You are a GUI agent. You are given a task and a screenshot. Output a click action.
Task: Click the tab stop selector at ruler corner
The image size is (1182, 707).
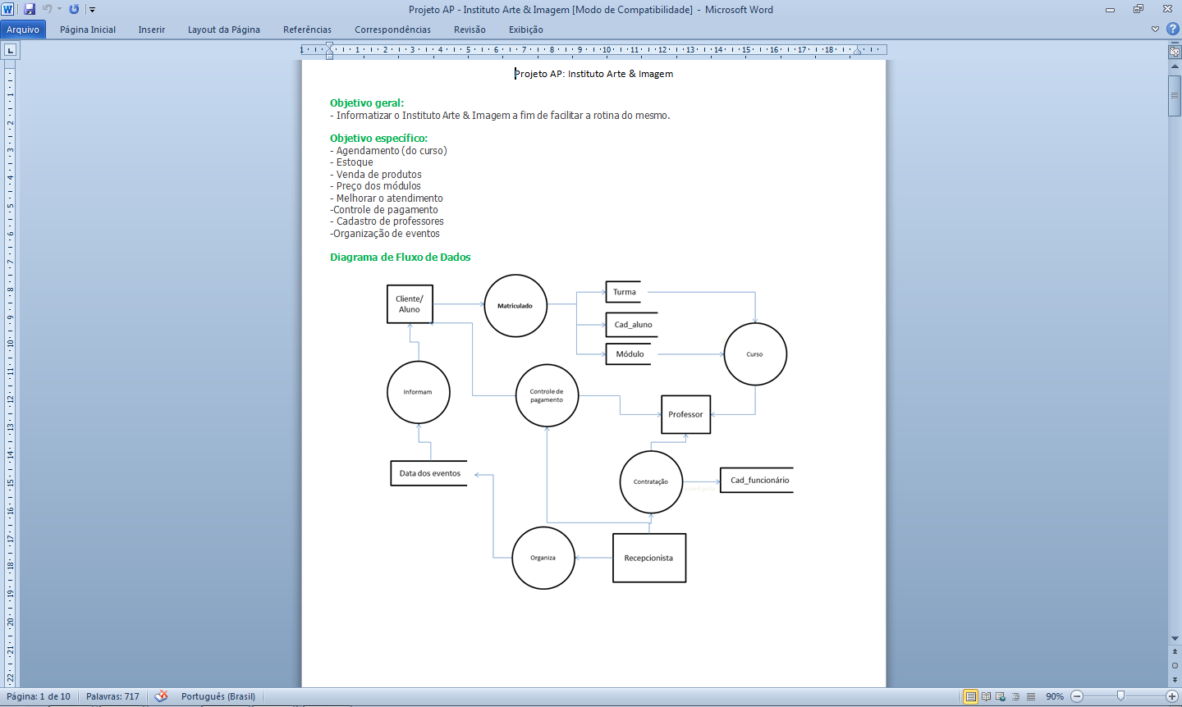[x=10, y=50]
